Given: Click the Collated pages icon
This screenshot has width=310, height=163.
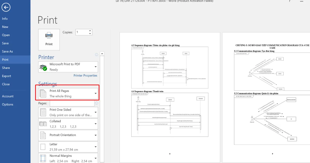Looking at the screenshot, I should 43,124.
